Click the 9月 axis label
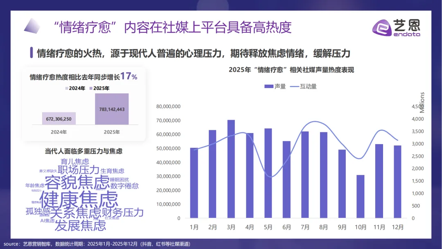 342,227
